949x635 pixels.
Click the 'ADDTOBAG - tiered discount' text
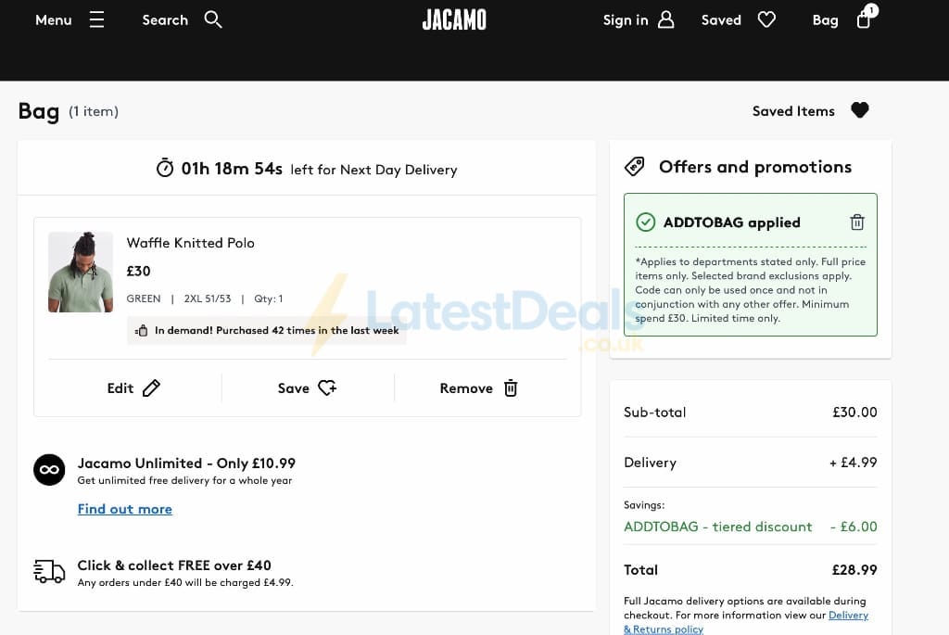(x=718, y=527)
